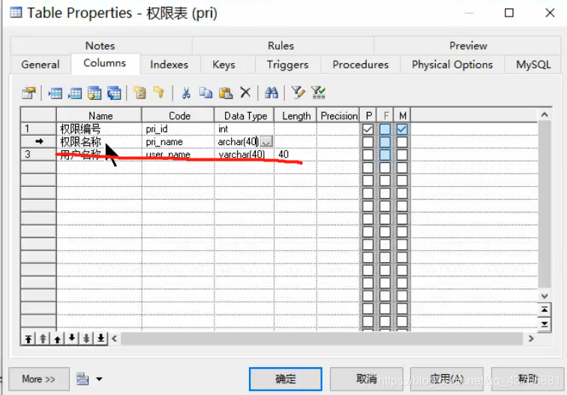Click the Name column header
The image size is (567, 395).
pos(99,116)
